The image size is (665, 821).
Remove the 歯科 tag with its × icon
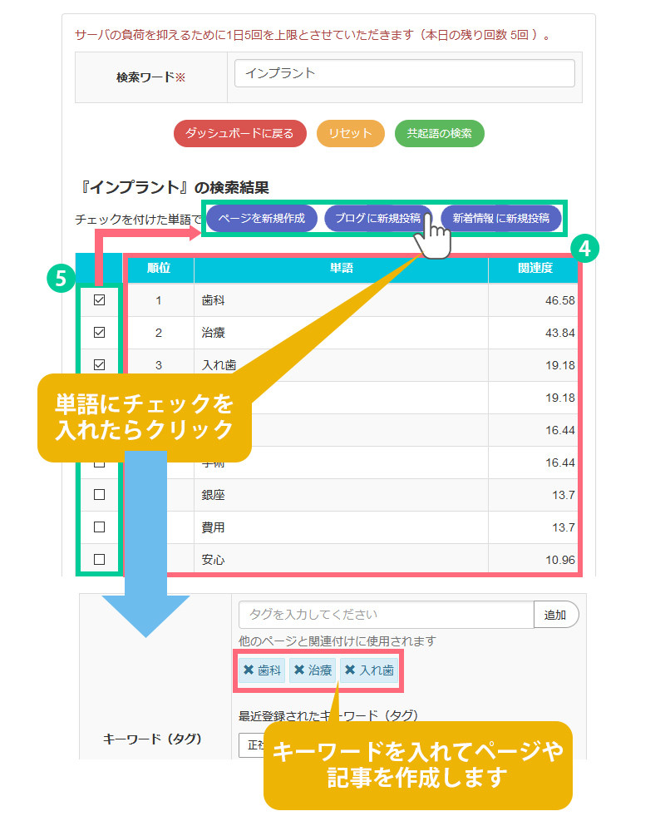pos(249,670)
